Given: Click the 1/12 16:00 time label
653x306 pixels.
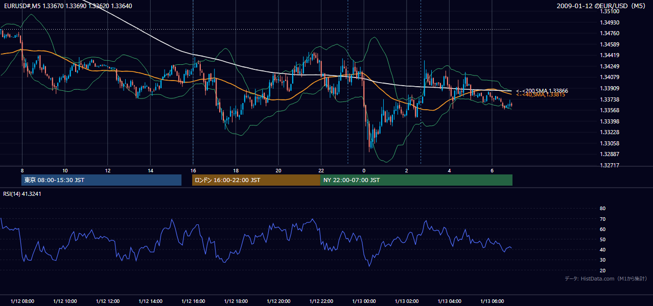Looking at the screenshot, I should point(193,301).
